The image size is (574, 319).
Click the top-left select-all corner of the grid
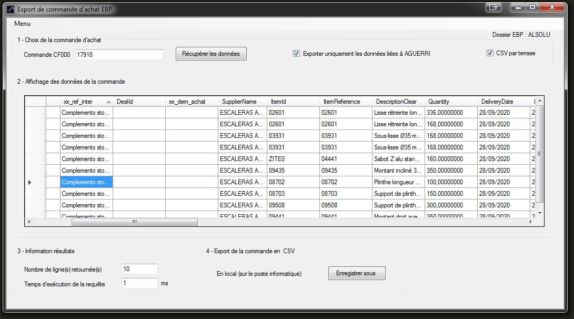coord(35,102)
